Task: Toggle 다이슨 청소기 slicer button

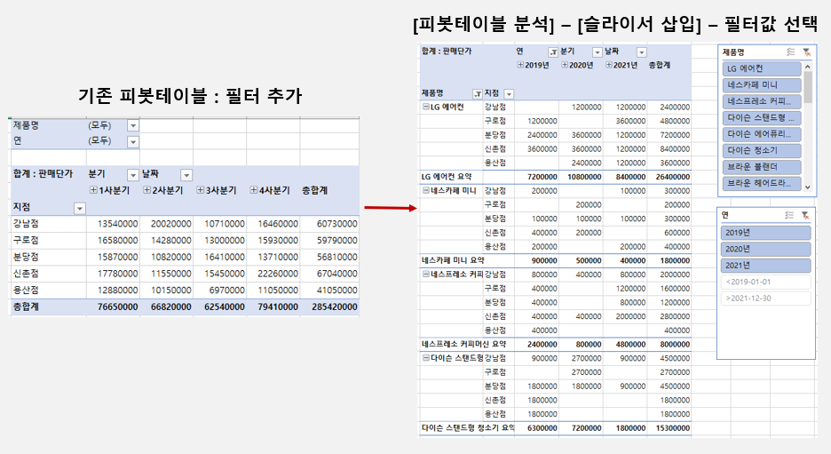Action: 762,150
